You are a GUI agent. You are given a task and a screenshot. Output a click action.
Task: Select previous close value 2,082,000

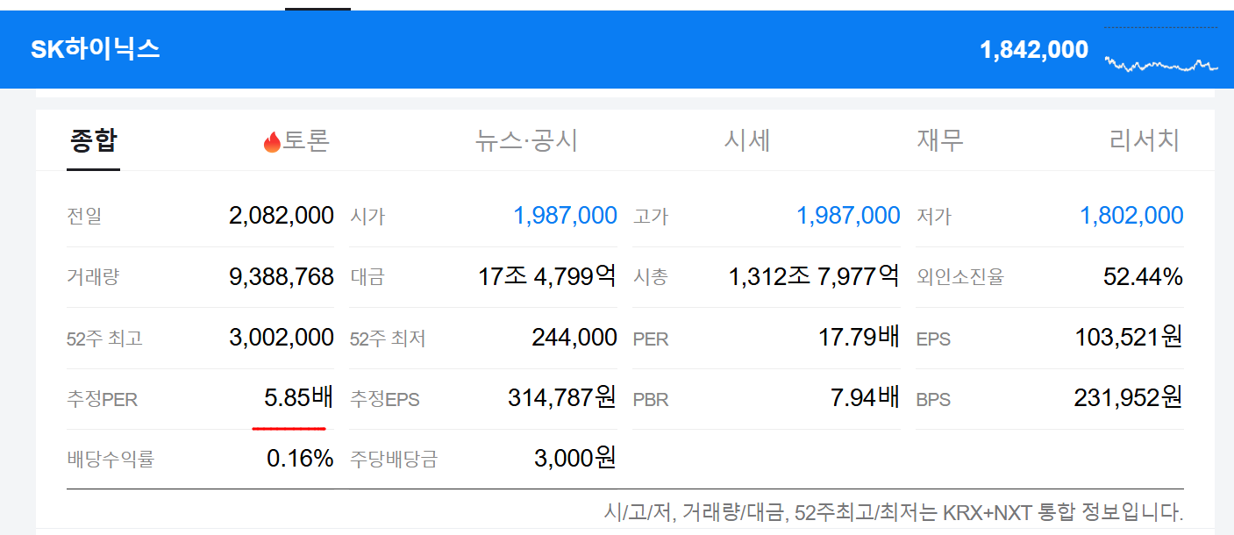point(282,216)
